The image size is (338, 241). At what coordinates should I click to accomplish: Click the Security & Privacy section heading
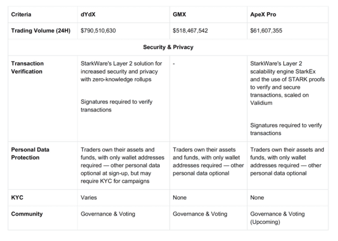pos(168,47)
